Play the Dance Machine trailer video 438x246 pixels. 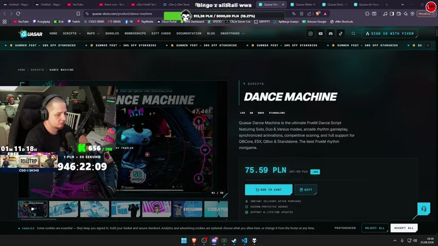click(123, 137)
